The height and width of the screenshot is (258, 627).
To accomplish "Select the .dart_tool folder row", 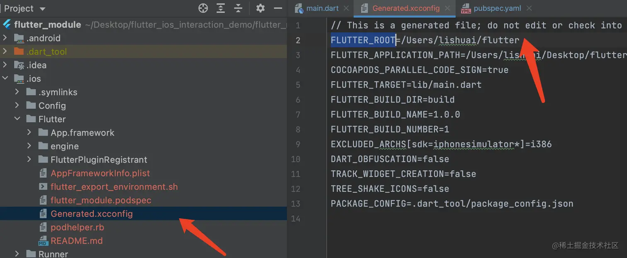I will coord(143,51).
